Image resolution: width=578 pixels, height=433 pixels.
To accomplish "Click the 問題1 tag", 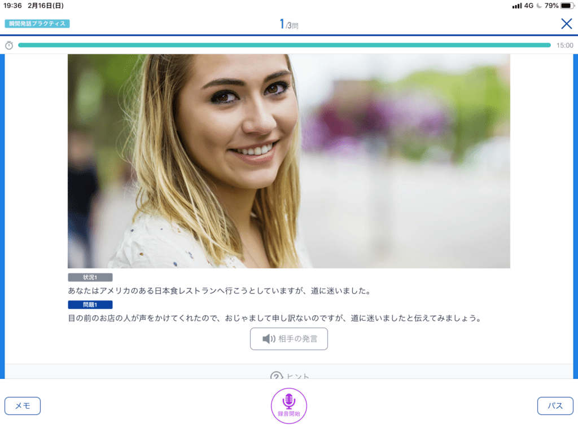I will pyautogui.click(x=90, y=304).
